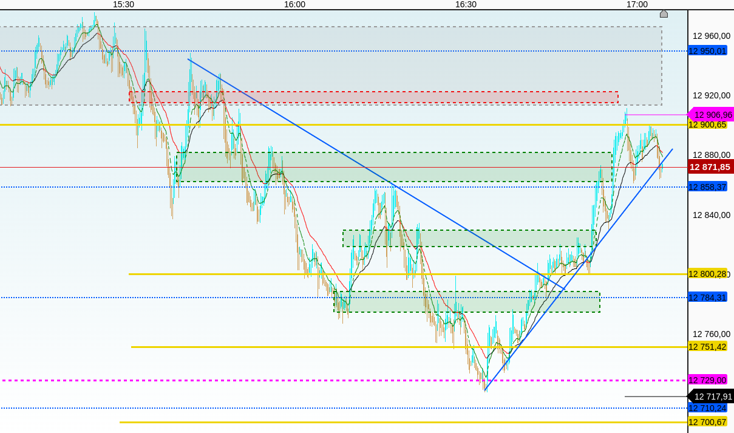
Task: Select the short magenta line at 12 906,96
Action: (x=656, y=114)
